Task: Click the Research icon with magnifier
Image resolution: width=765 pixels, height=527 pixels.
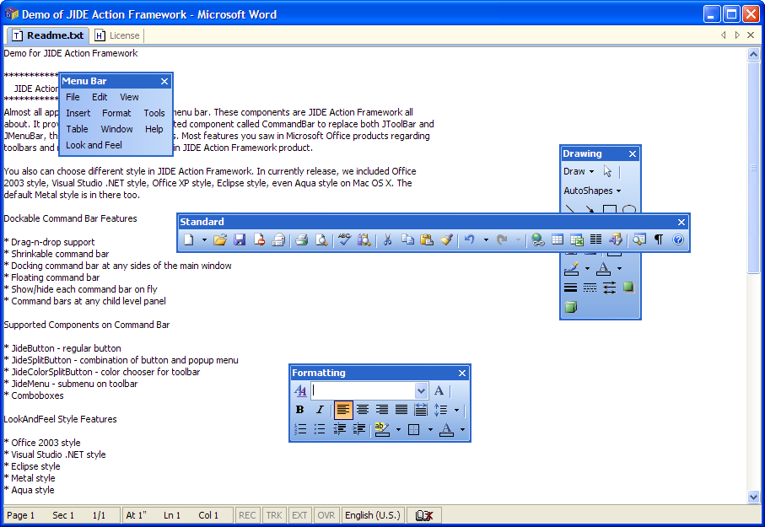Action: pyautogui.click(x=364, y=239)
